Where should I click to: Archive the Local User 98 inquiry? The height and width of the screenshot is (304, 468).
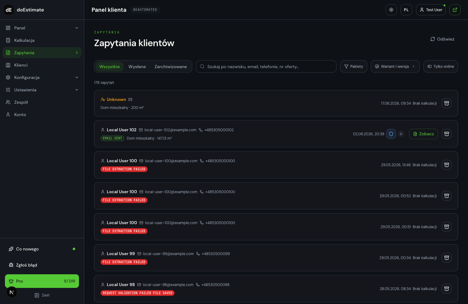point(447,289)
